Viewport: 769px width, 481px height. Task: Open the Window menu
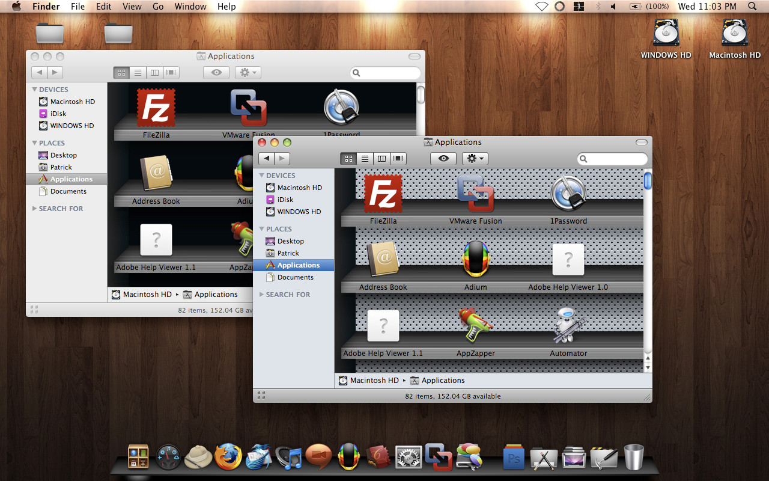coord(189,7)
